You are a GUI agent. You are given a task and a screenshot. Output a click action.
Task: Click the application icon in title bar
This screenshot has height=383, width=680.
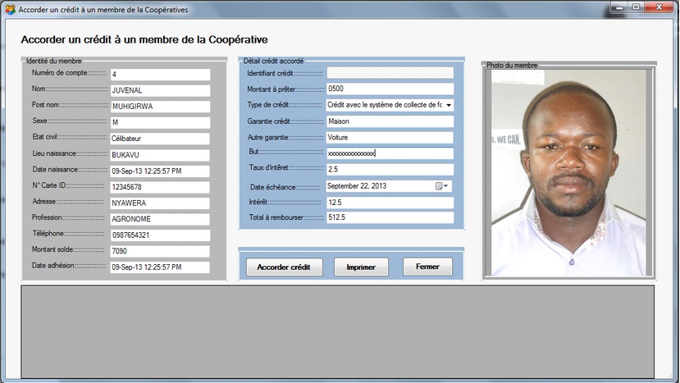coord(9,9)
